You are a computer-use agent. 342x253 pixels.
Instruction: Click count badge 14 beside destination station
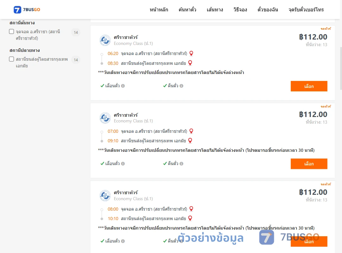tap(76, 60)
